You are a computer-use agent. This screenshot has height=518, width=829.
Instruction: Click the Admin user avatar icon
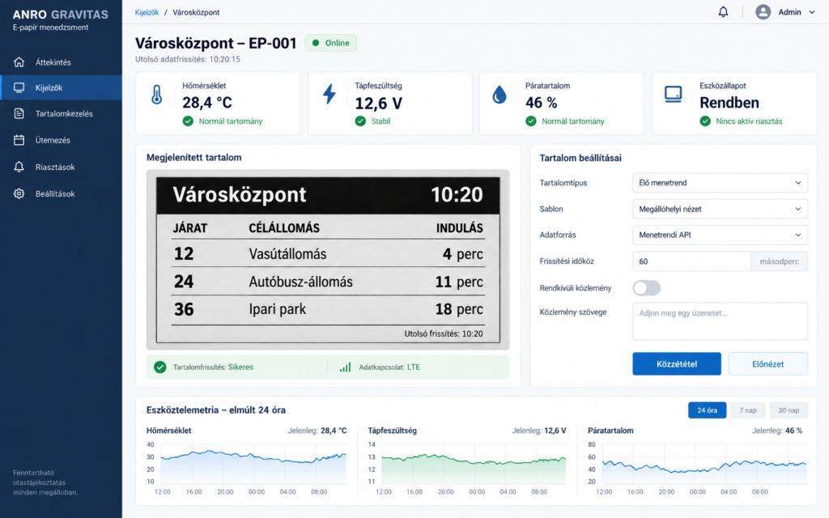(763, 11)
